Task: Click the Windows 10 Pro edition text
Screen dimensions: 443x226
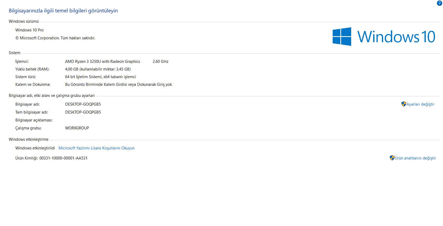Action: coord(29,30)
